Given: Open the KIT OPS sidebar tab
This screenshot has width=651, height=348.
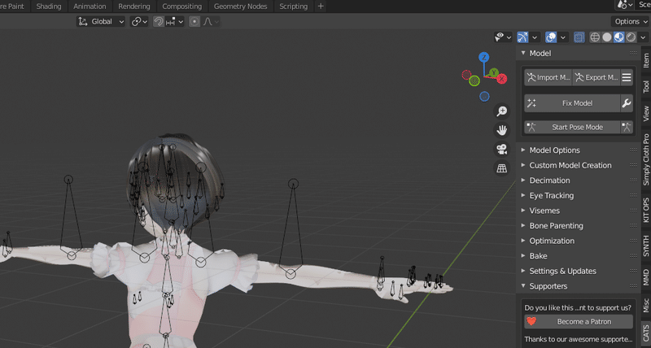Looking at the screenshot, I should pos(646,211).
